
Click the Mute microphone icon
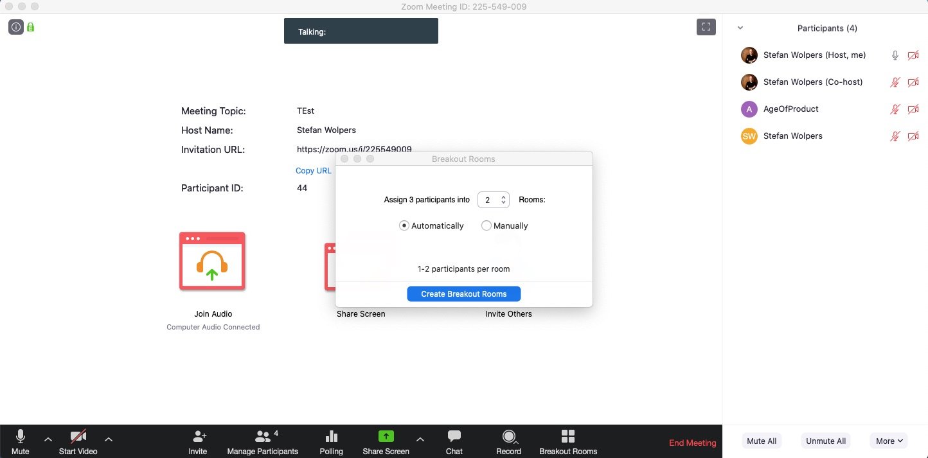tap(21, 437)
